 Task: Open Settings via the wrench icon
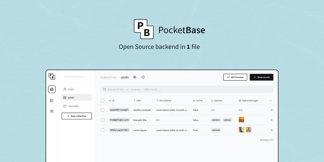[x=52, y=111]
